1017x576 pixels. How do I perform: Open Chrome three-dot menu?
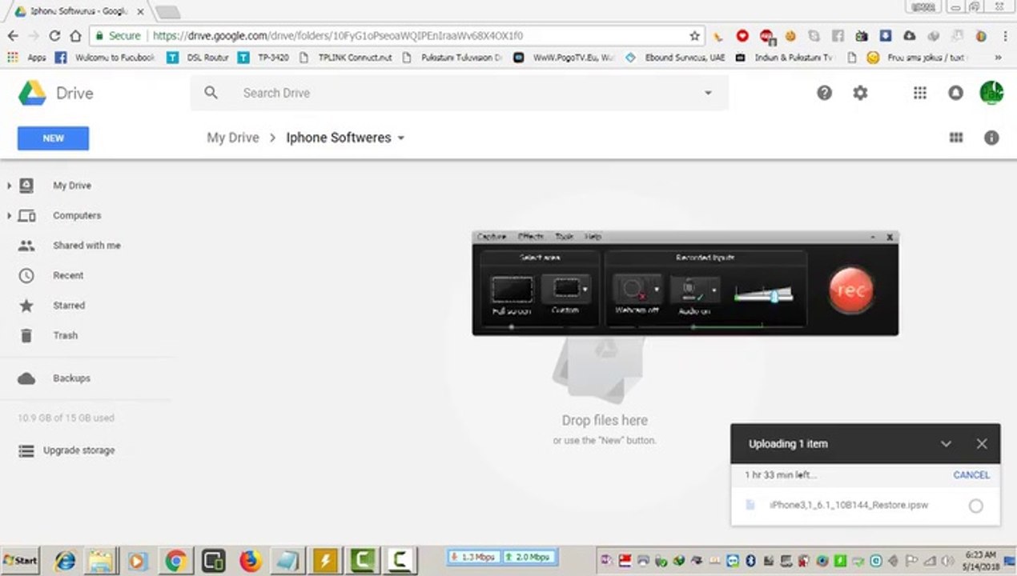[1005, 36]
